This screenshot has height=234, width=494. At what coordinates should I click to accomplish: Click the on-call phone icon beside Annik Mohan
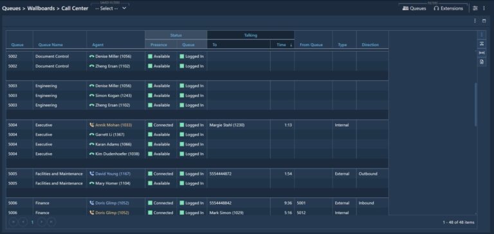[92, 125]
